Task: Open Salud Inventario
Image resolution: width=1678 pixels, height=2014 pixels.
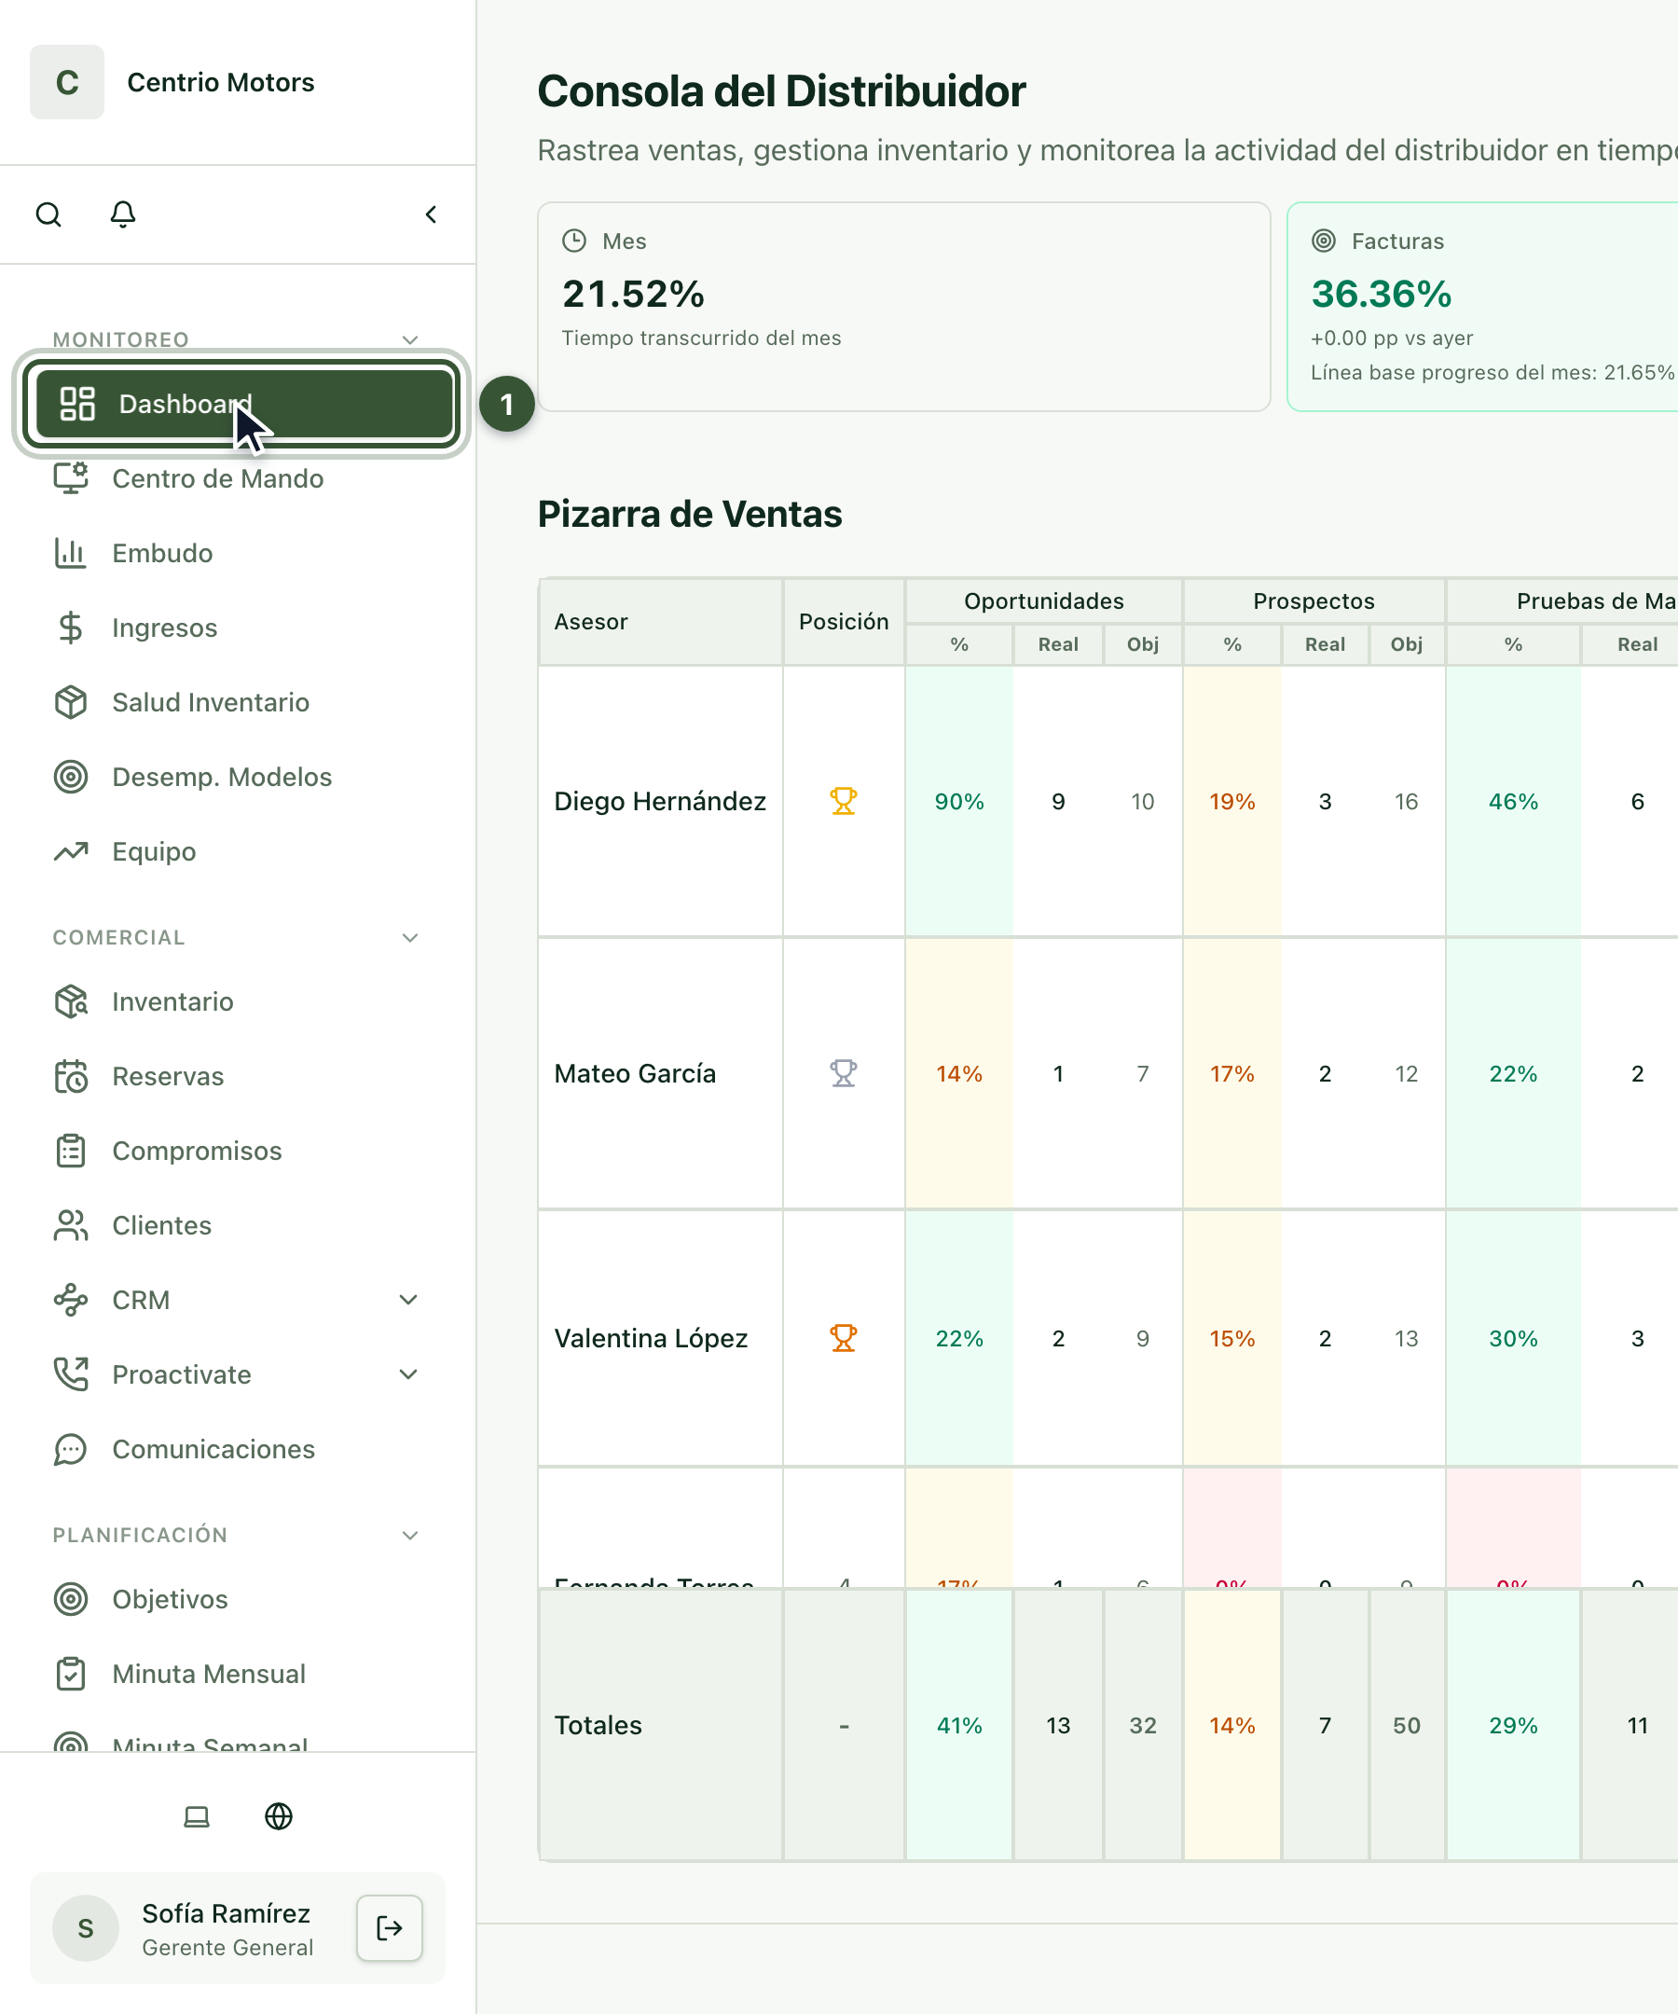Action: point(238,703)
